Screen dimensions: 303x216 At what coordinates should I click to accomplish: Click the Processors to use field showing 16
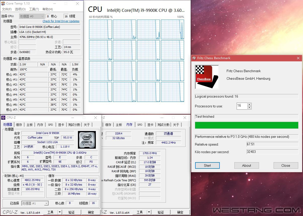tap(242, 106)
